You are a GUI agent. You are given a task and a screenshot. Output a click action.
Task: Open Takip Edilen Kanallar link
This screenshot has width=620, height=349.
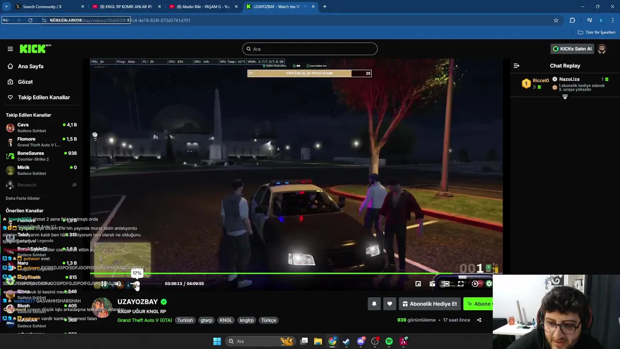44,97
